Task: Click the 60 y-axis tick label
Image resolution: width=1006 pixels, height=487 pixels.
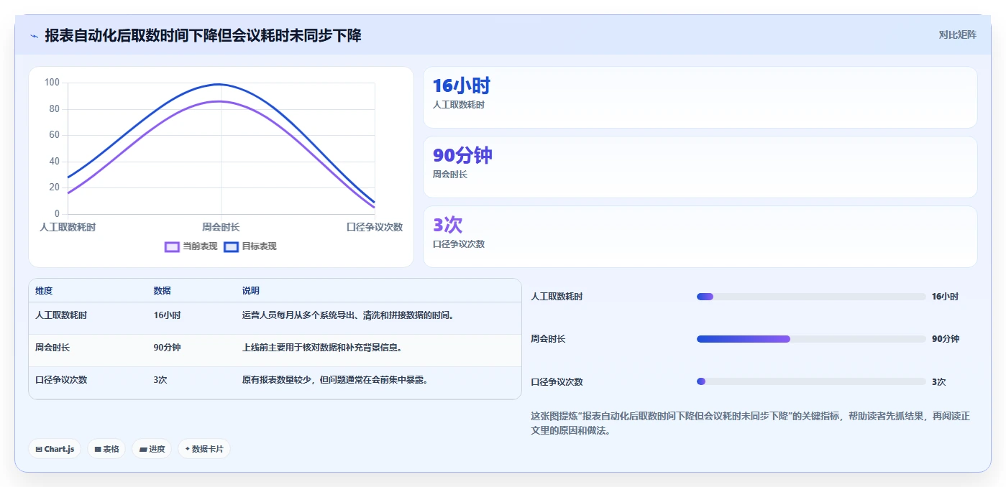Action: point(55,135)
